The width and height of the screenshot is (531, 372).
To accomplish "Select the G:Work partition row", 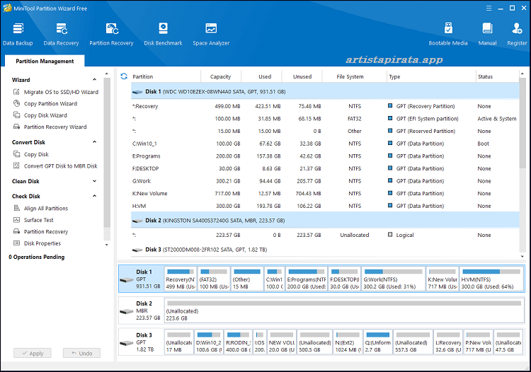I will coord(325,181).
